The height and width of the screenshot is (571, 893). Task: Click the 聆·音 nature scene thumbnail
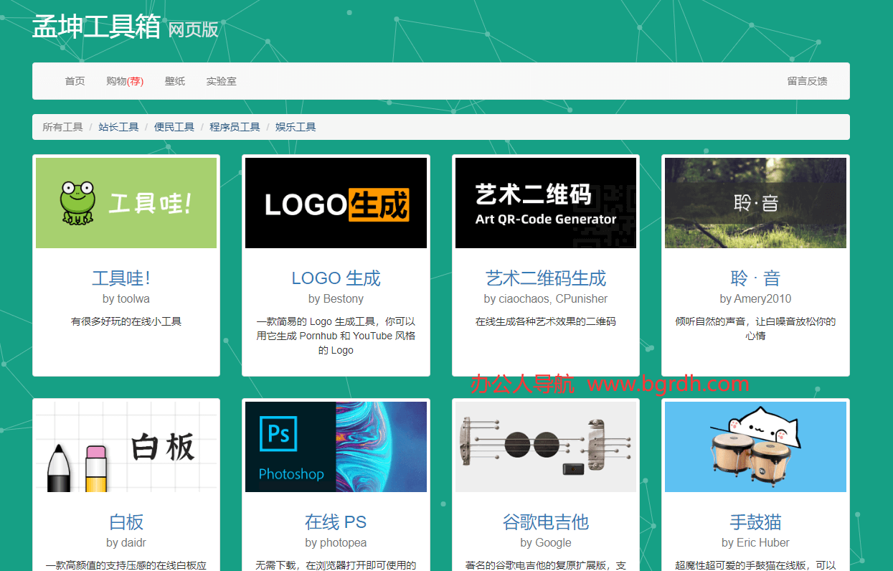click(x=755, y=202)
